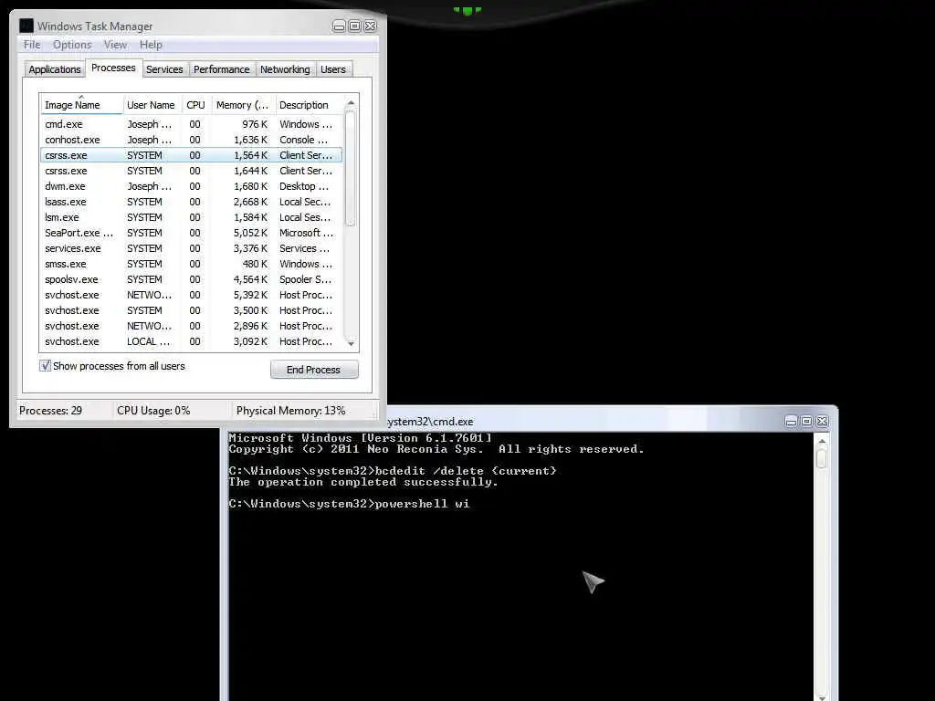Open the Performance tab
Image resolution: width=935 pixels, height=701 pixels.
coord(222,69)
